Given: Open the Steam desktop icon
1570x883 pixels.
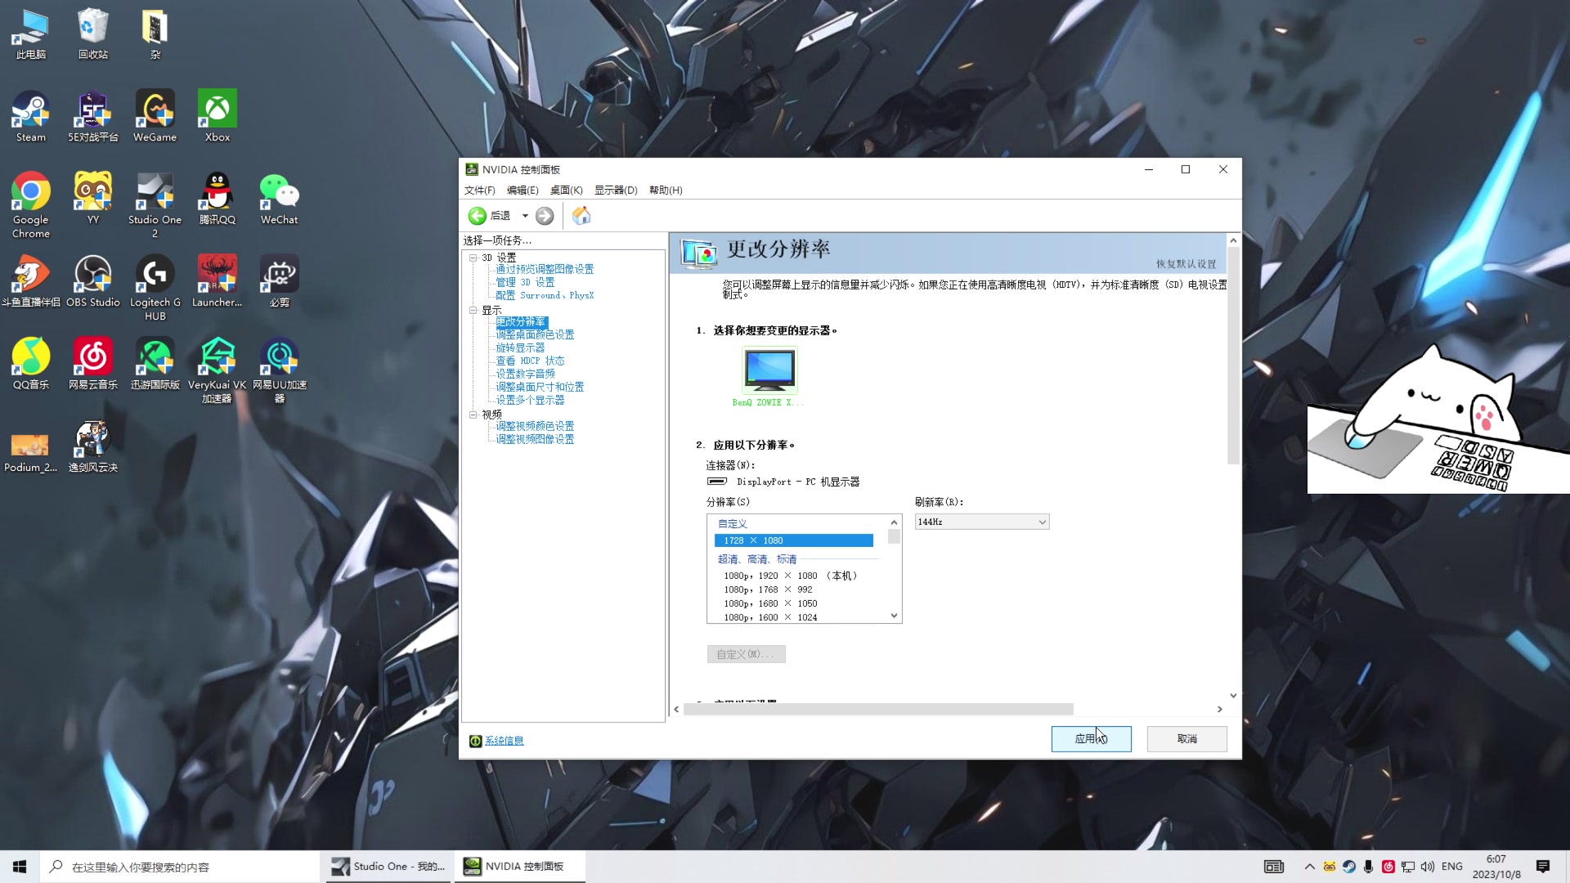Looking at the screenshot, I should [31, 116].
